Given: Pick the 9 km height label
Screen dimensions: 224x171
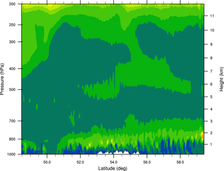Looking at the screenshot, I should click(x=211, y=44).
